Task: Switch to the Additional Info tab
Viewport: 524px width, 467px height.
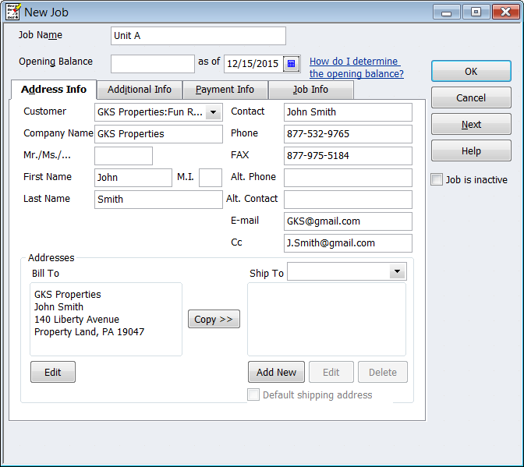Action: pyautogui.click(x=140, y=90)
